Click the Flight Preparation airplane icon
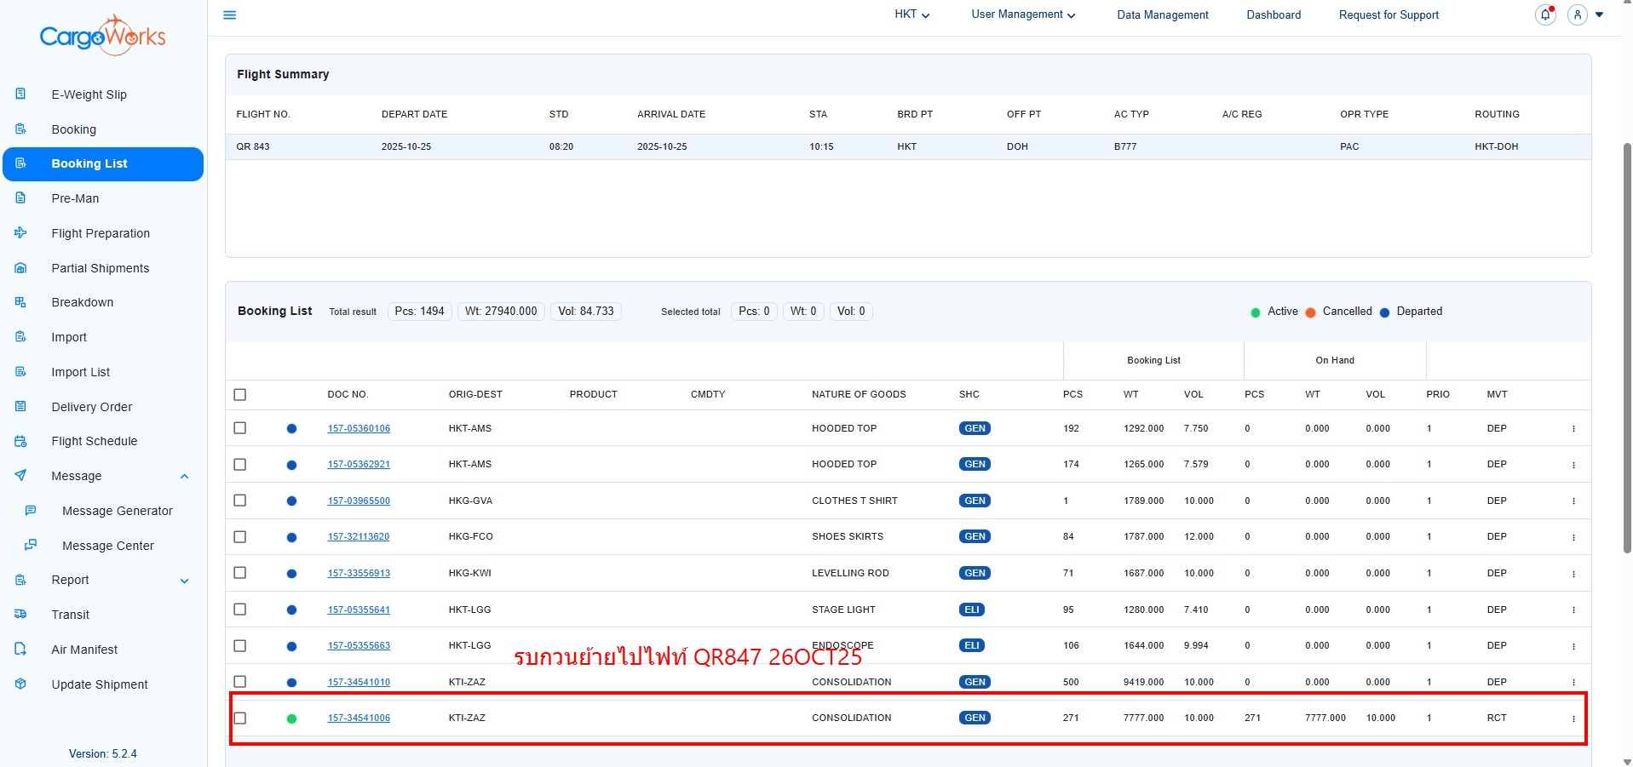Screen dimensions: 1633x767 click(x=20, y=232)
